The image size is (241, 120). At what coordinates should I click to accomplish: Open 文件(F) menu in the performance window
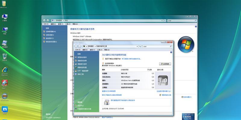(x=78, y=50)
